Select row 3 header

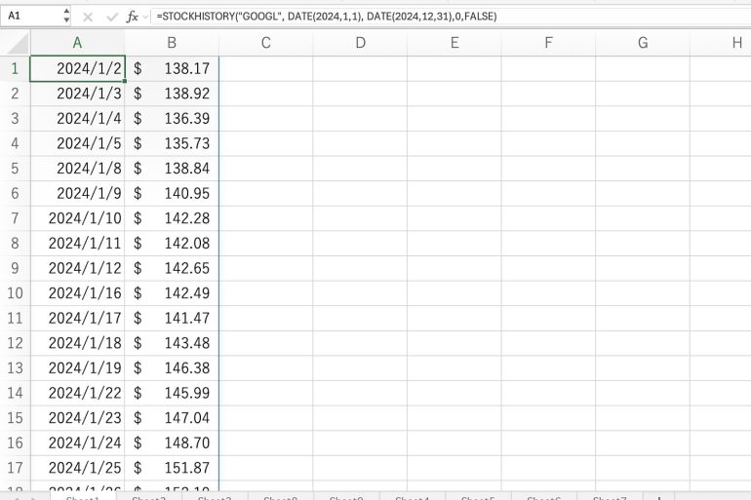coord(15,118)
